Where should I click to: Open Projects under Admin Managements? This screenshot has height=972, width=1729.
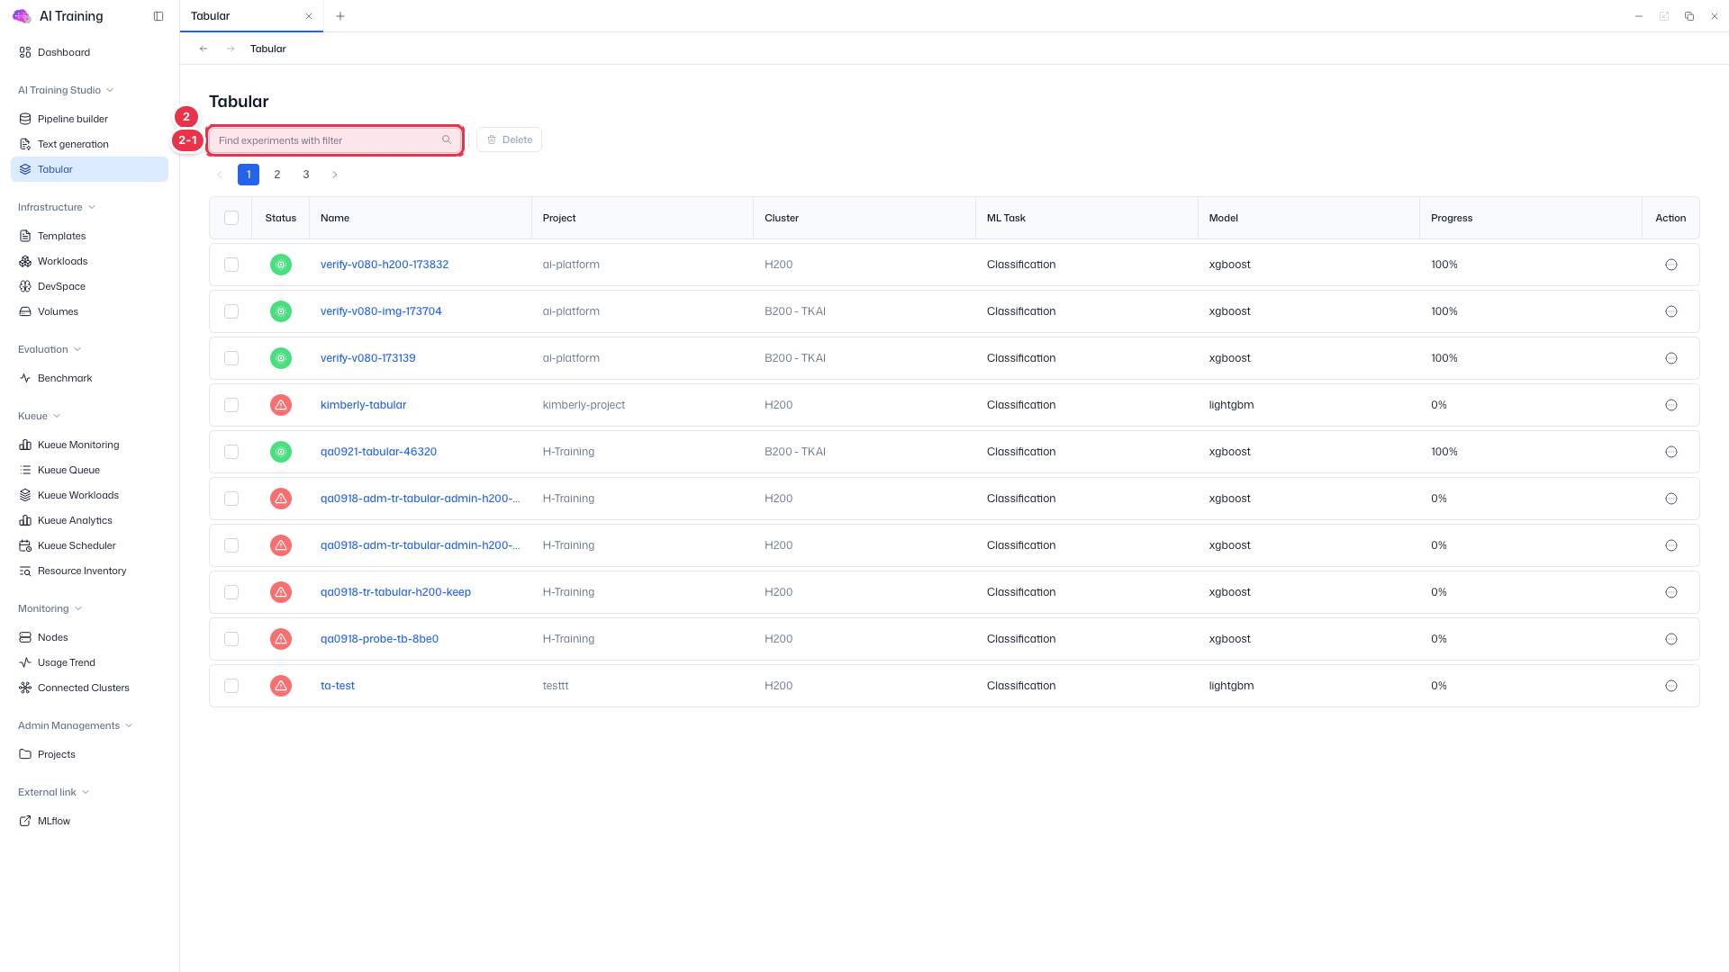tap(89, 754)
